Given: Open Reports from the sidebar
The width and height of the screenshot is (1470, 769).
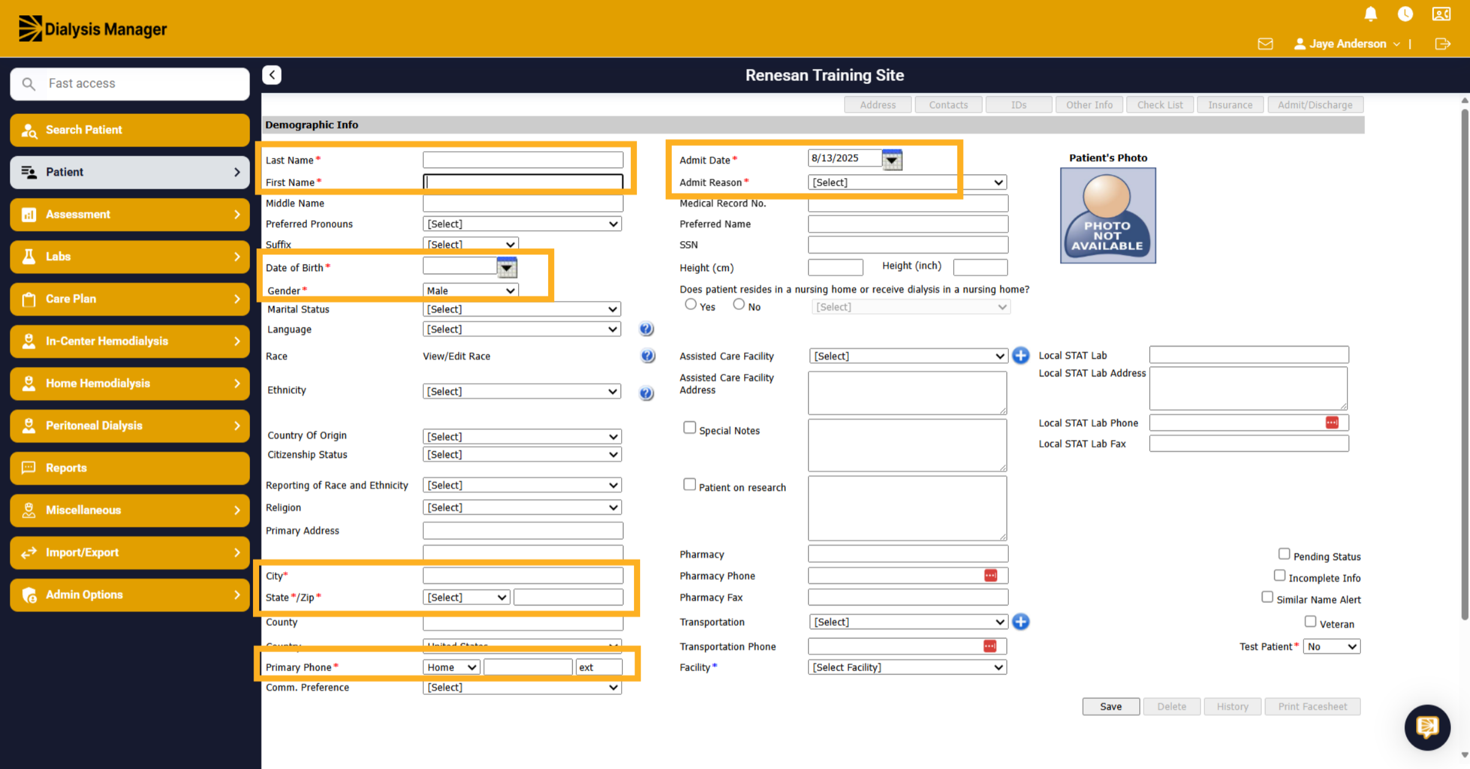Looking at the screenshot, I should [130, 467].
